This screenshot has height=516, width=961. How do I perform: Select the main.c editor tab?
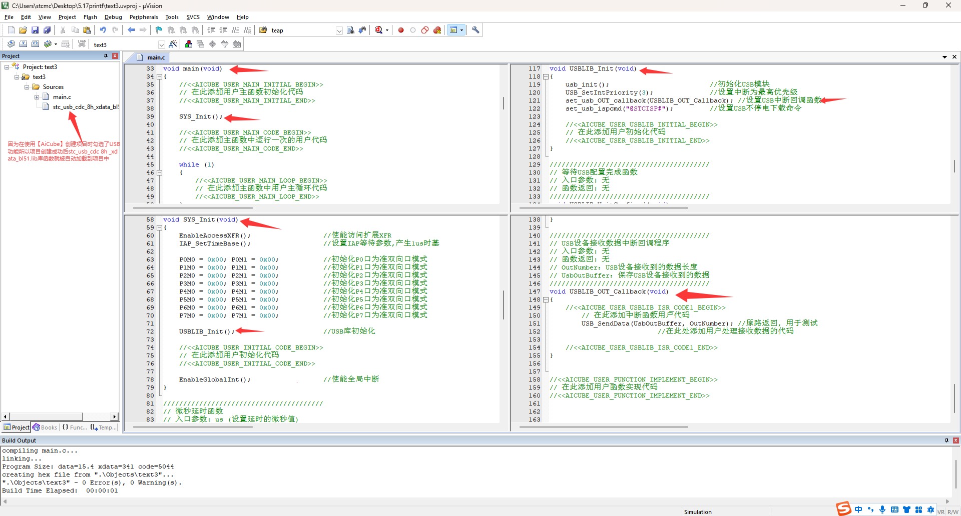[151, 57]
